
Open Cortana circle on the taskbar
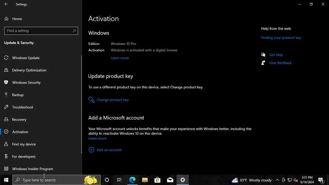pos(107,180)
